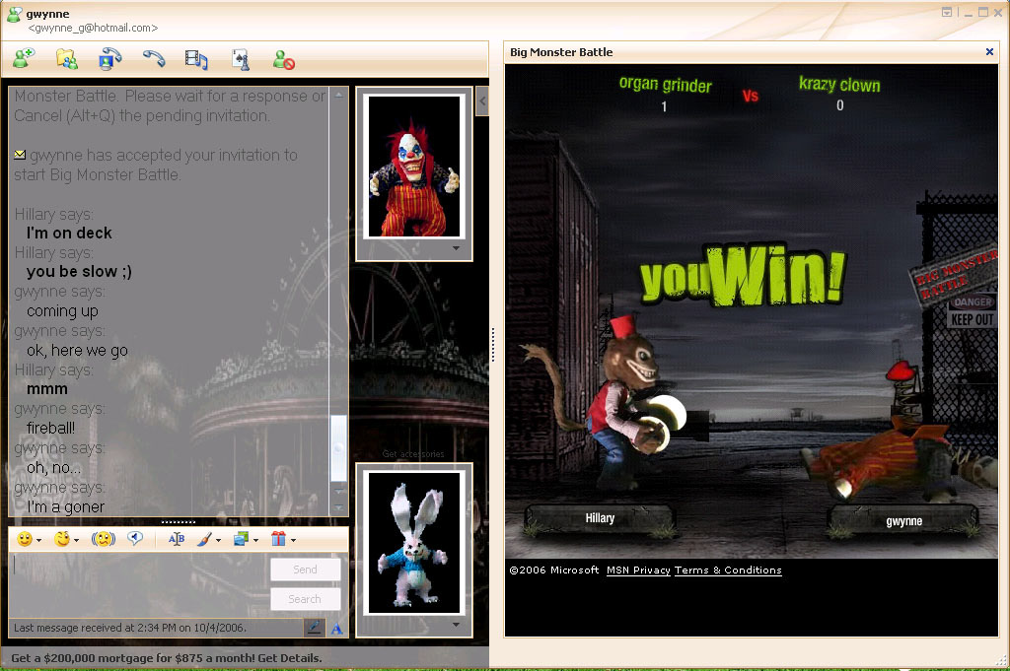
Task: Start a video call icon
Action: pyautogui.click(x=110, y=58)
